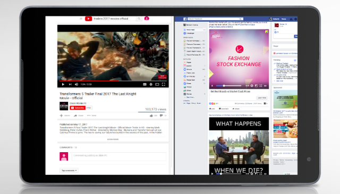Play the 'What Happens When We Die' video
340x194 pixels.
click(212, 173)
